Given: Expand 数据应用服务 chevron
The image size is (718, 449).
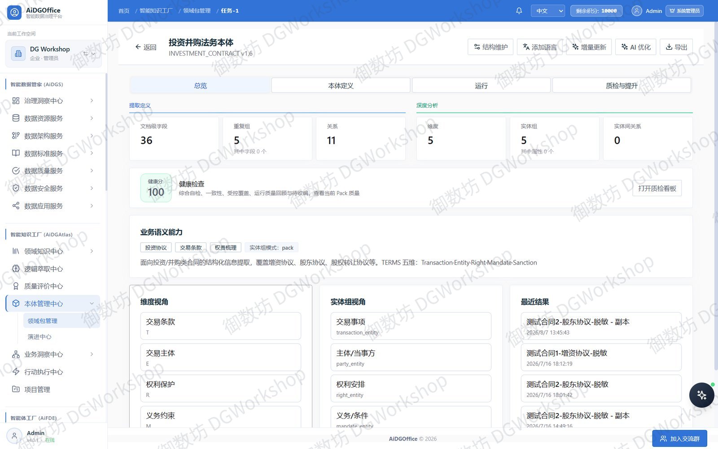Looking at the screenshot, I should (92, 206).
